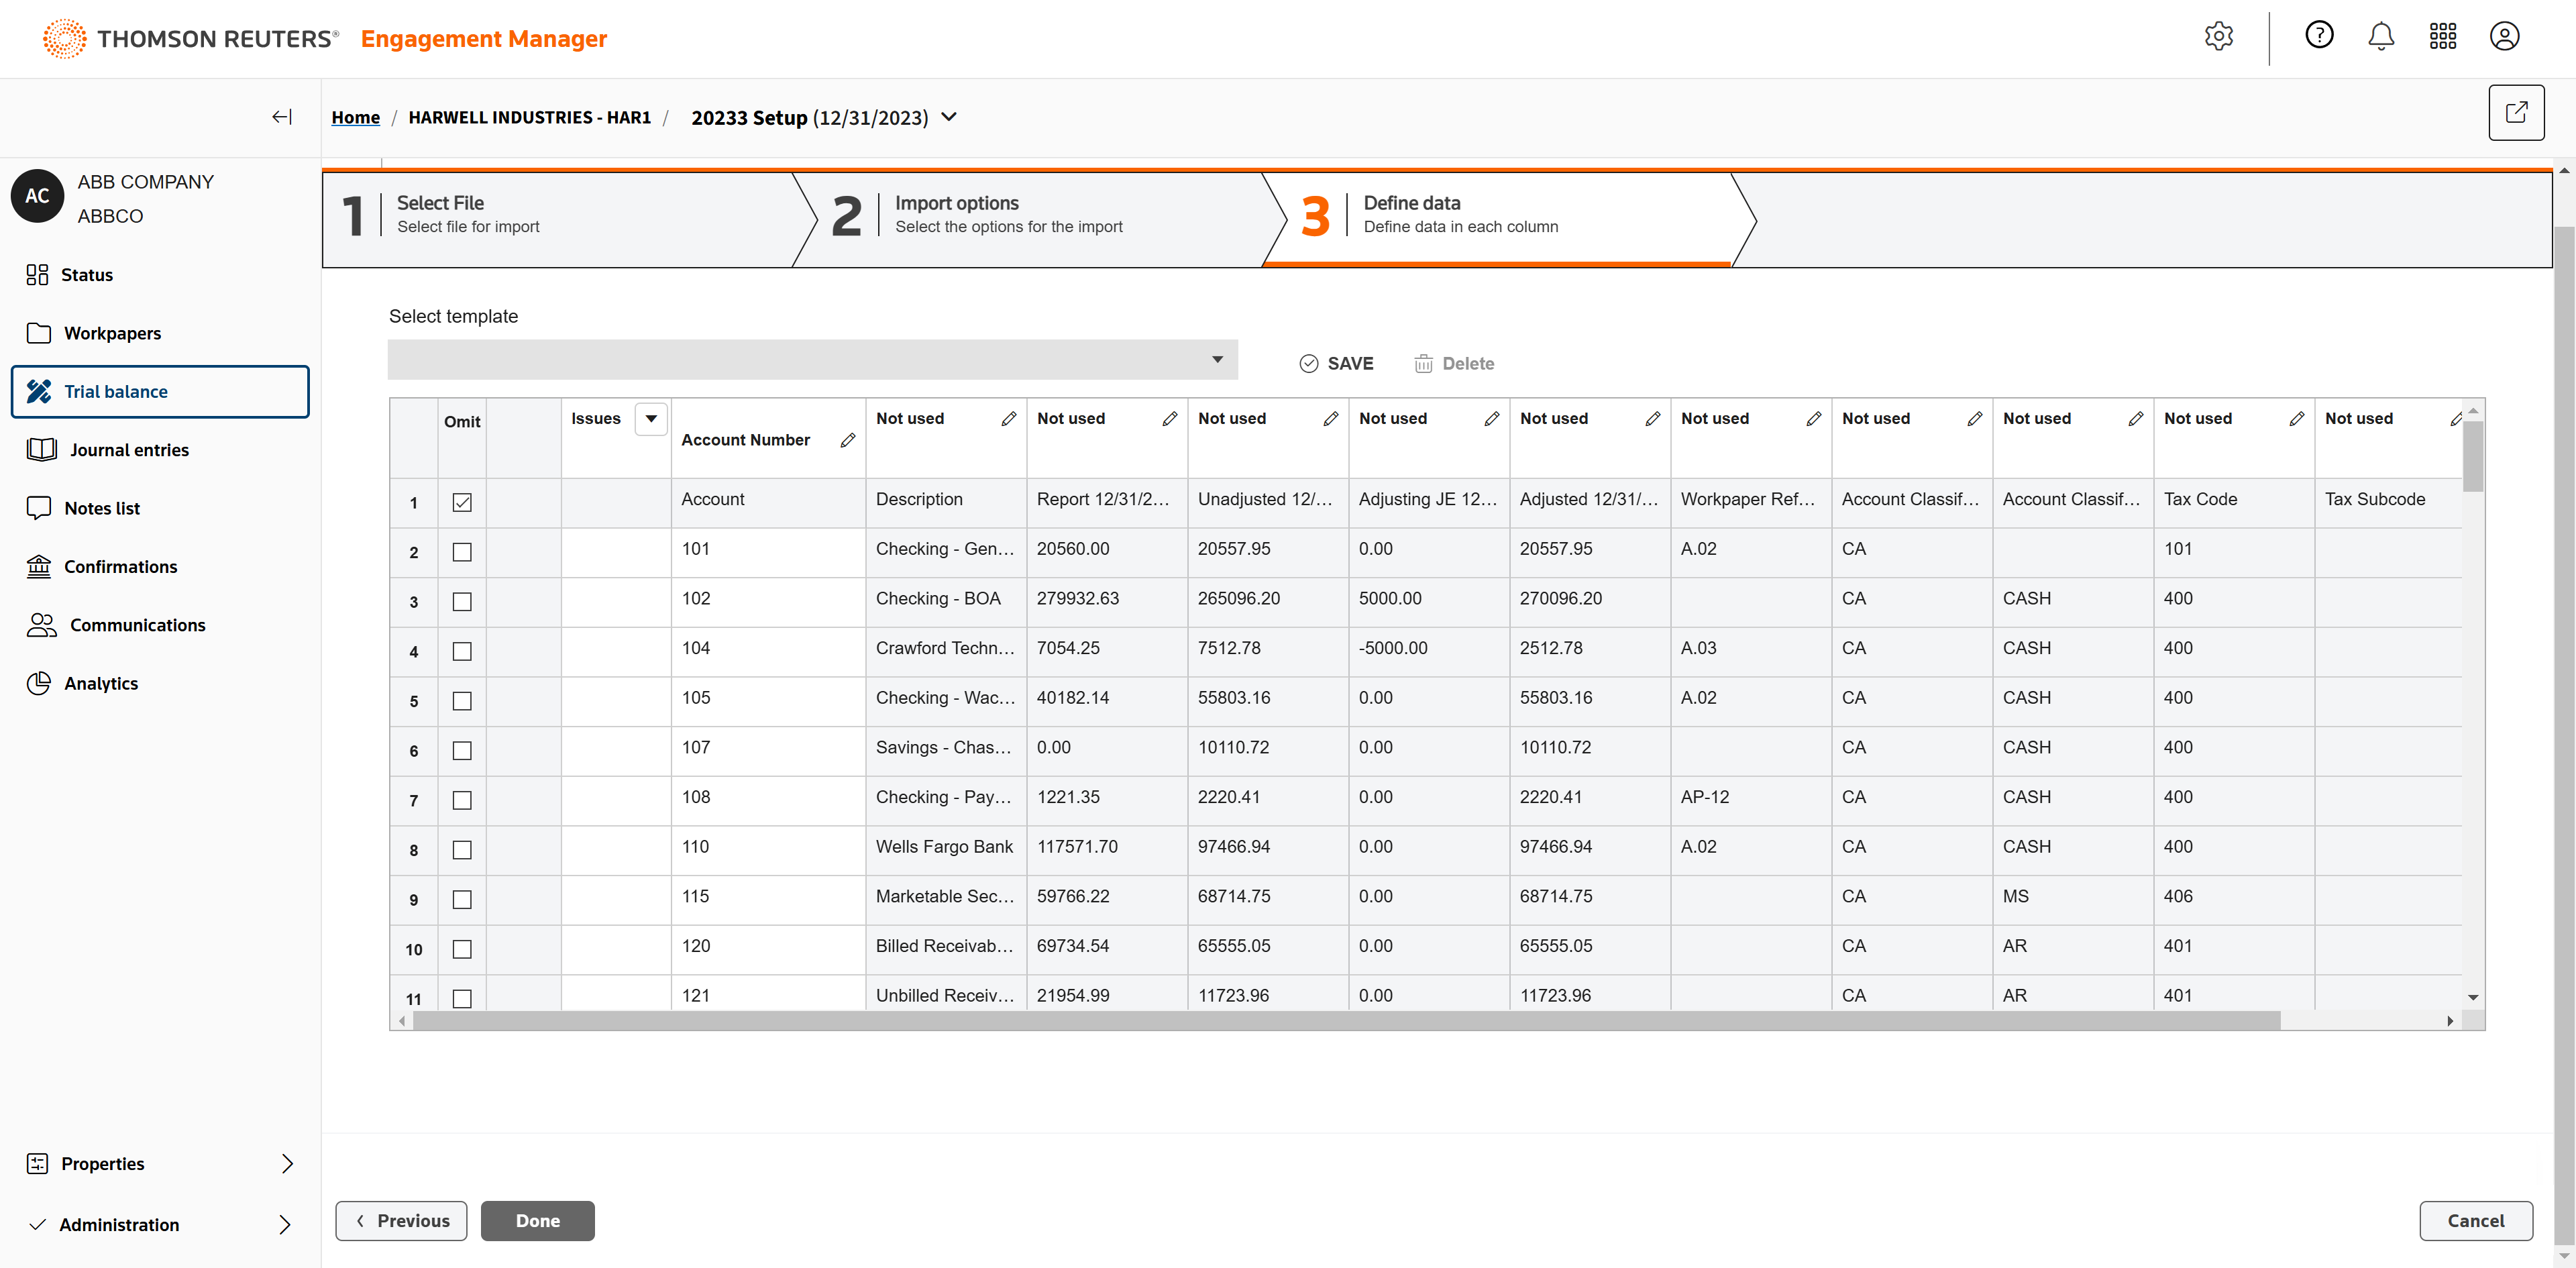
Task: Open Journal entries in sidebar
Action: 129,450
